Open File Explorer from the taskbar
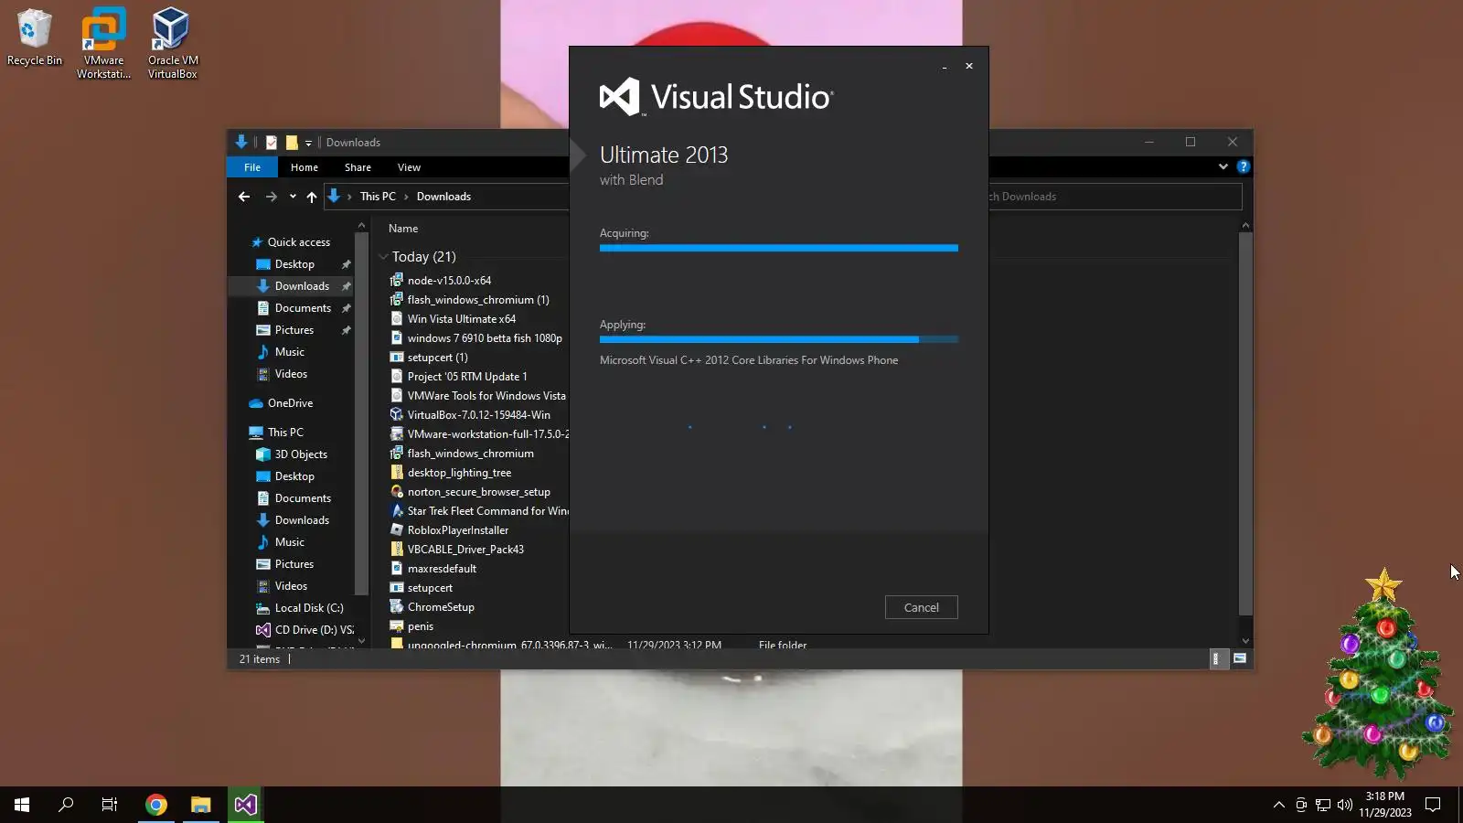 [x=200, y=805]
